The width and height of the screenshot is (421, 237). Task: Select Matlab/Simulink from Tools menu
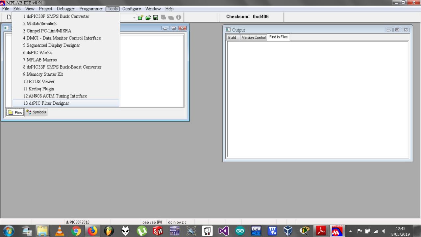click(x=66, y=24)
